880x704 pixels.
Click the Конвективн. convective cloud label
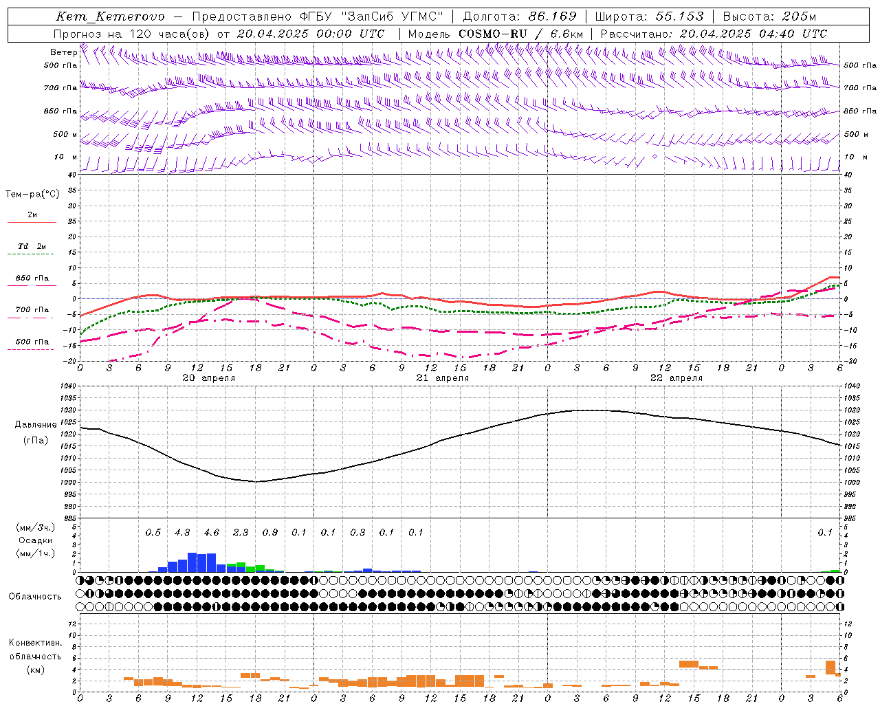36,643
